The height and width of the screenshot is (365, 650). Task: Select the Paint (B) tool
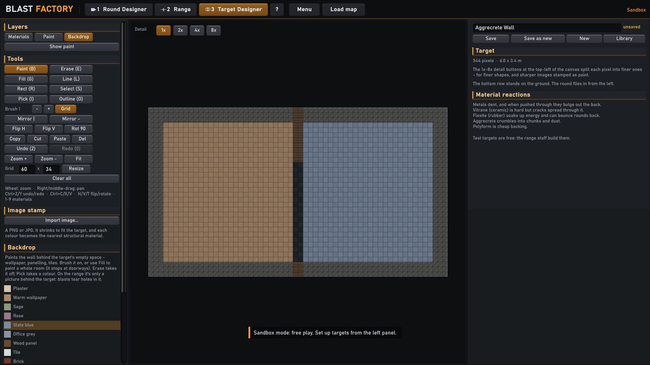[26, 69]
